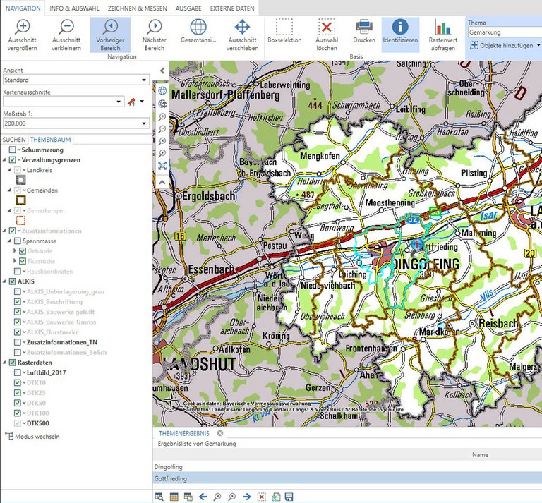Open Objekte hinzufügen dropdown arrow
The height and width of the screenshot is (503, 542).
pyautogui.click(x=538, y=45)
